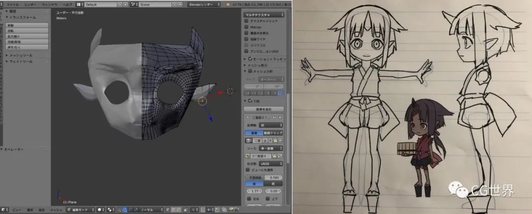Open the snap element selector

coord(209,210)
